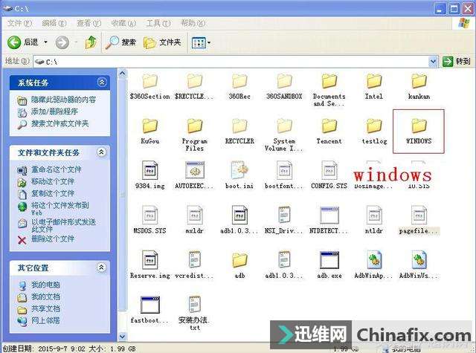This screenshot has height=353, width=476.
Task: Click 添加/删除程序 link
Action: [x=54, y=111]
